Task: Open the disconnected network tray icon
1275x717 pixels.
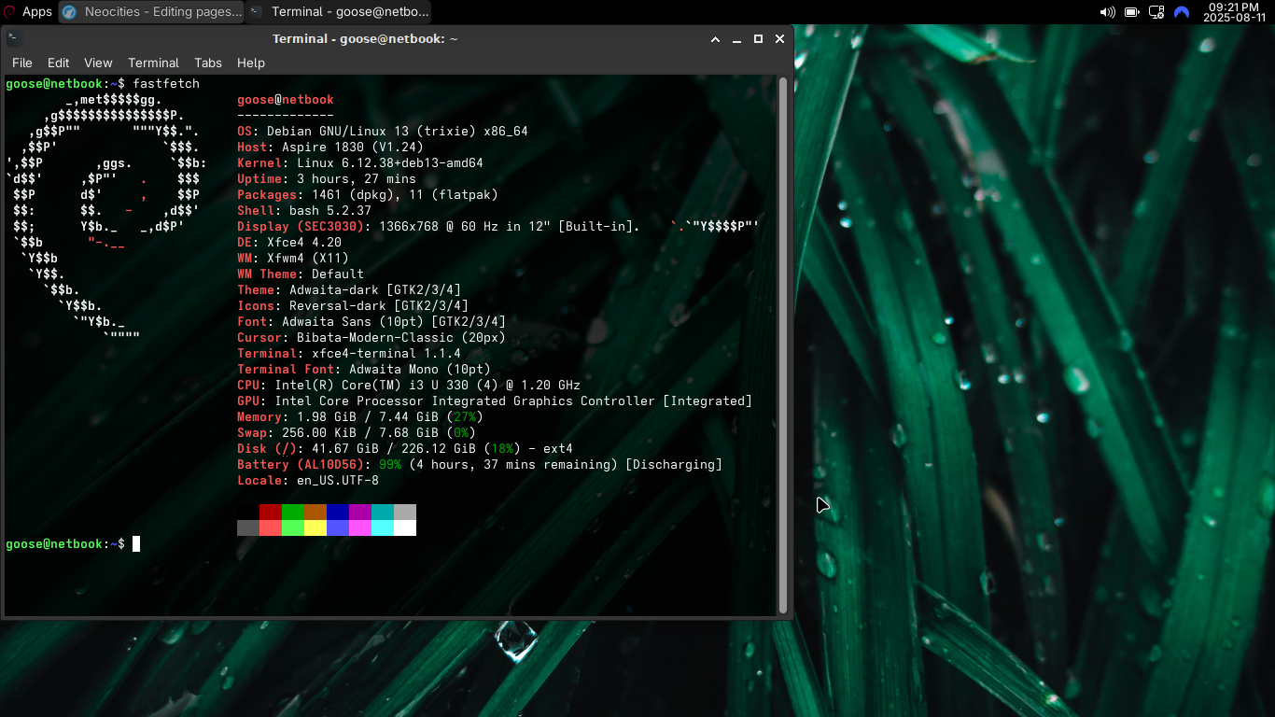Action: pyautogui.click(x=1156, y=12)
